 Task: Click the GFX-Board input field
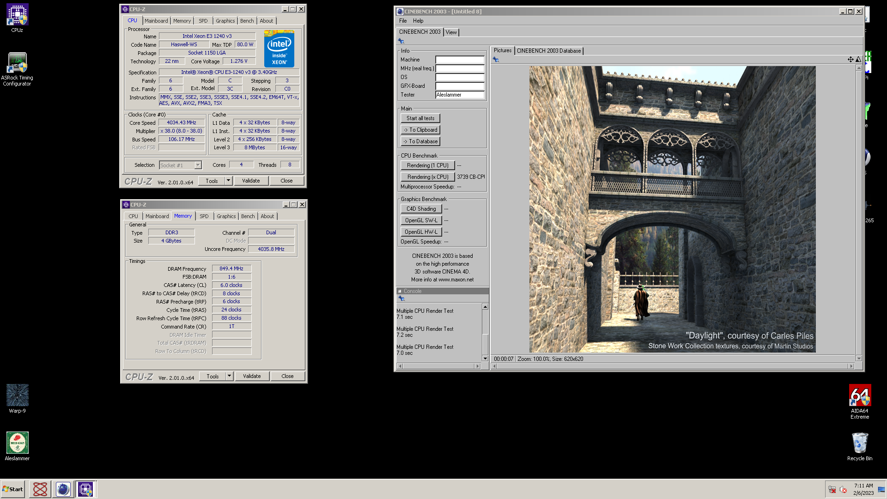pyautogui.click(x=460, y=86)
